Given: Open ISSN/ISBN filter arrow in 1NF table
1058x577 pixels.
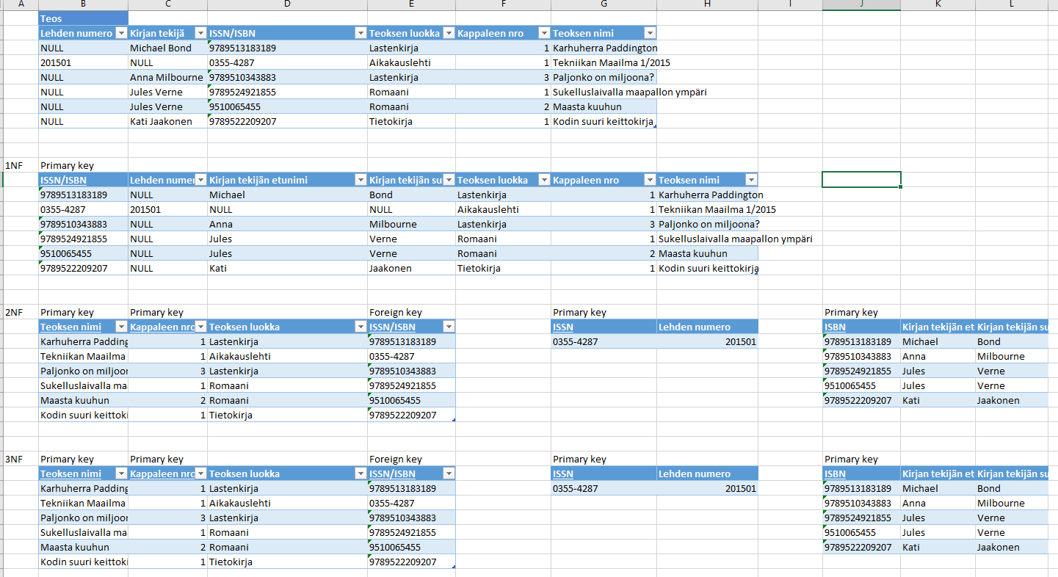Looking at the screenshot, I should (x=120, y=180).
